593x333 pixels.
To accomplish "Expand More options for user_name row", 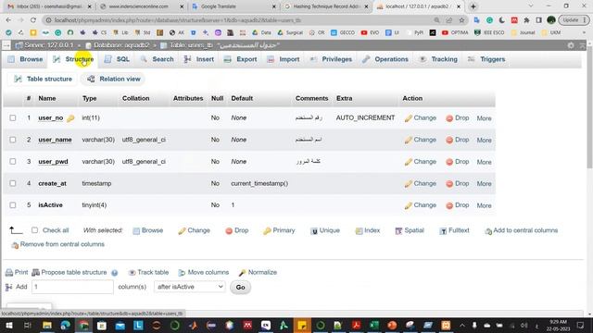I will 484,140.
